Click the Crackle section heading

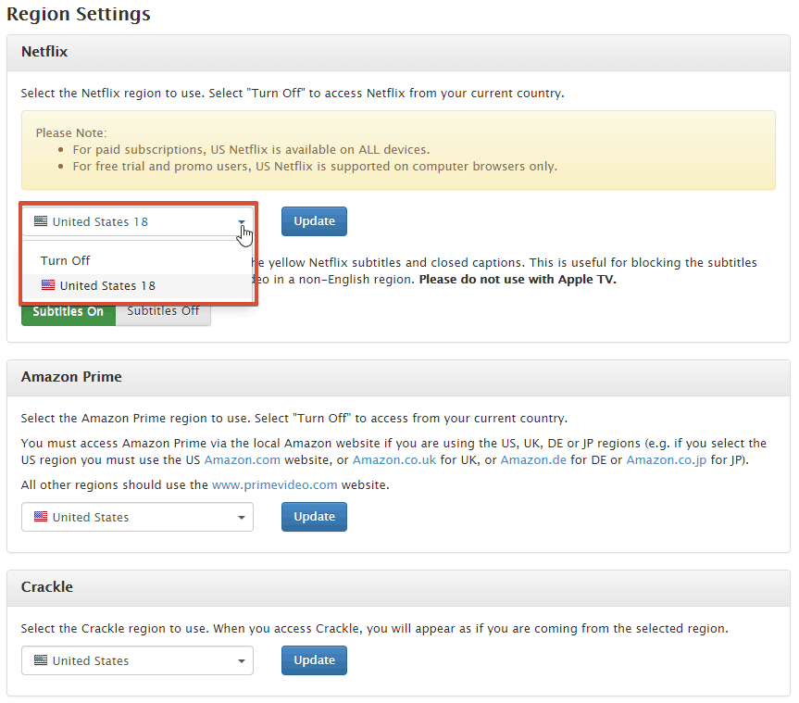pos(47,587)
